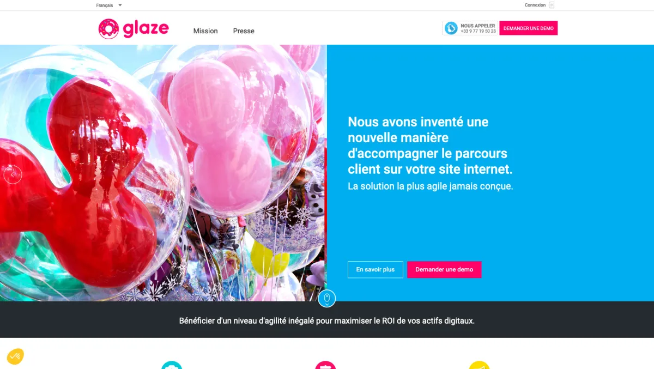Click the blue phone icon in Nous Appeler

click(x=451, y=28)
